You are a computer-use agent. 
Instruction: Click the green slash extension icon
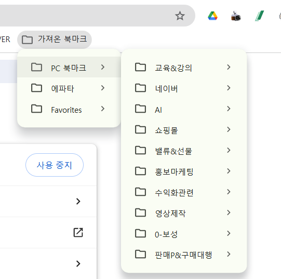point(259,16)
